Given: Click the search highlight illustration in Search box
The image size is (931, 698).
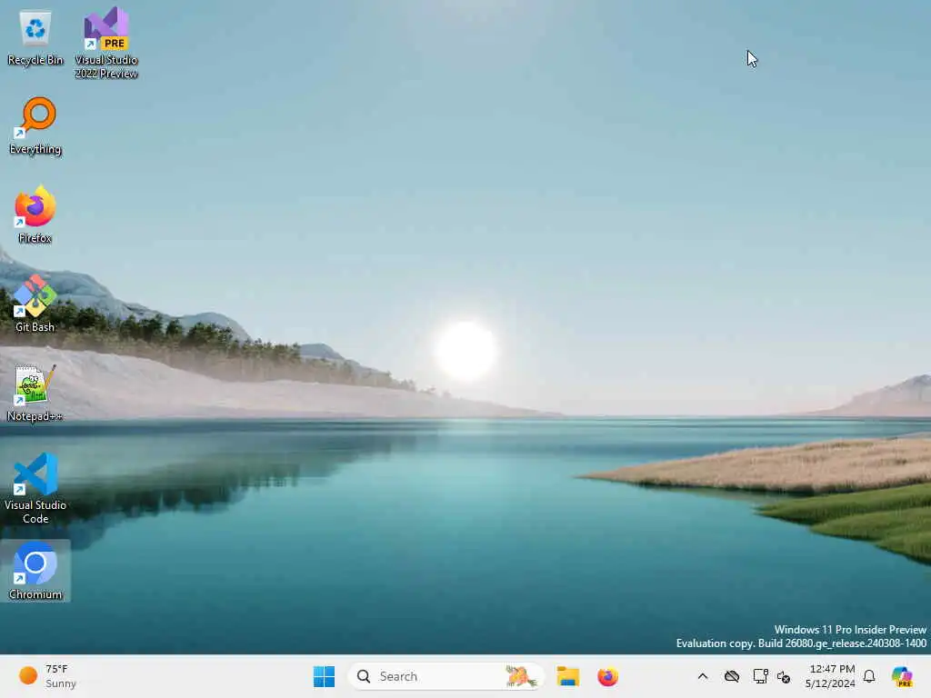Looking at the screenshot, I should [520, 676].
